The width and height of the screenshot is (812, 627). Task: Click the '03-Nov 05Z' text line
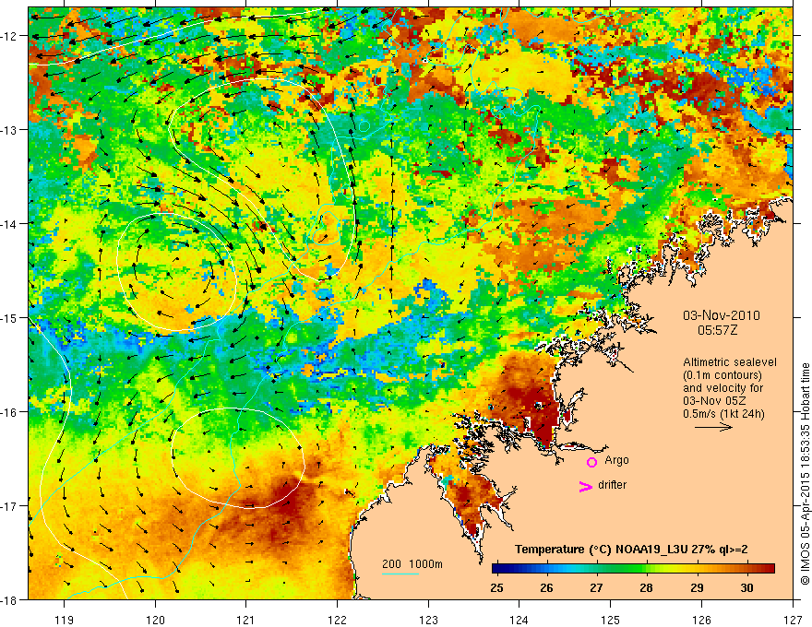coord(714,401)
